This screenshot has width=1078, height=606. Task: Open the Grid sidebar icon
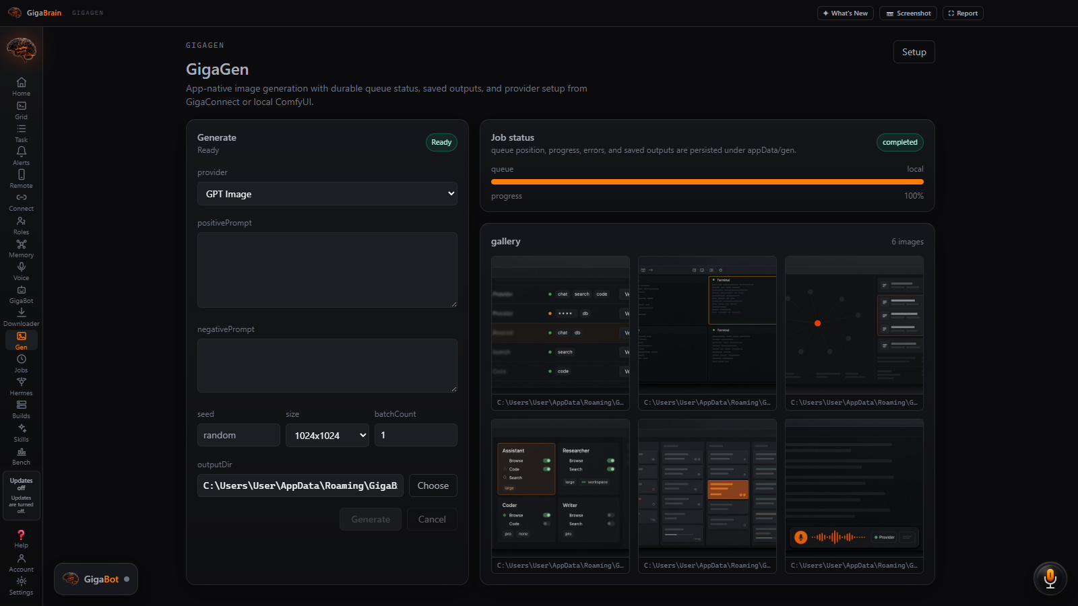[21, 110]
